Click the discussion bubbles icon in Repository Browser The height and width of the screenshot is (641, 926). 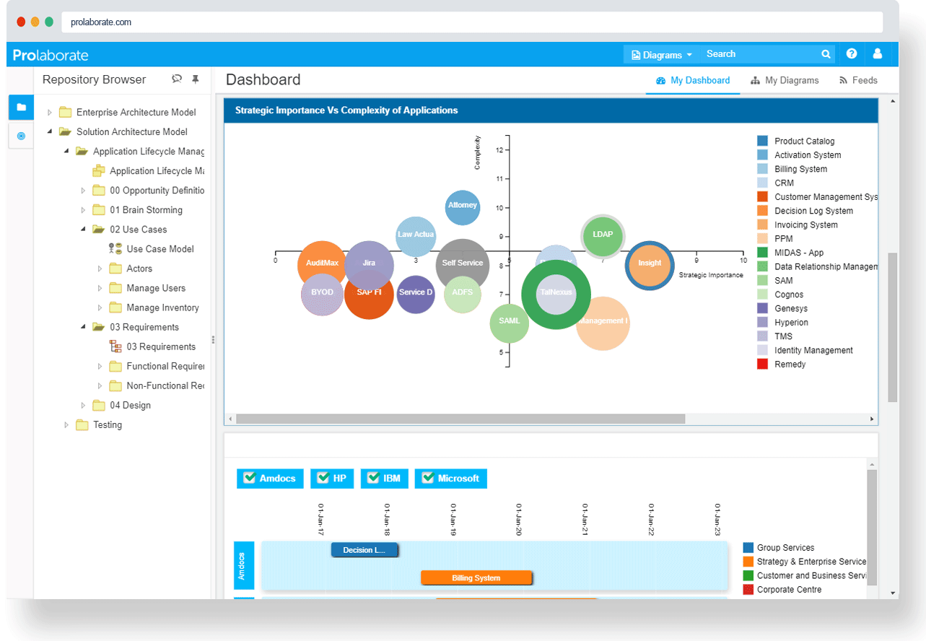coord(176,79)
